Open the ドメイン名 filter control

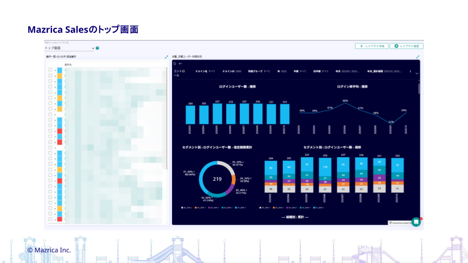click(205, 71)
